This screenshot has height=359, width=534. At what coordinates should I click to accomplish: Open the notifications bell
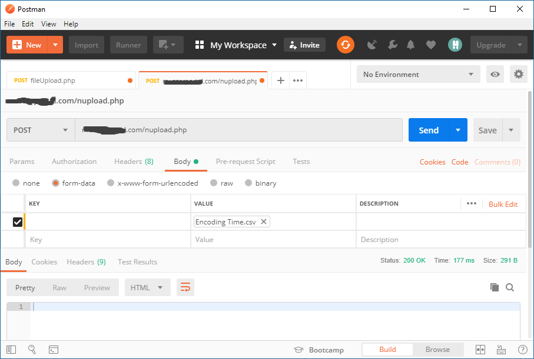click(x=411, y=45)
